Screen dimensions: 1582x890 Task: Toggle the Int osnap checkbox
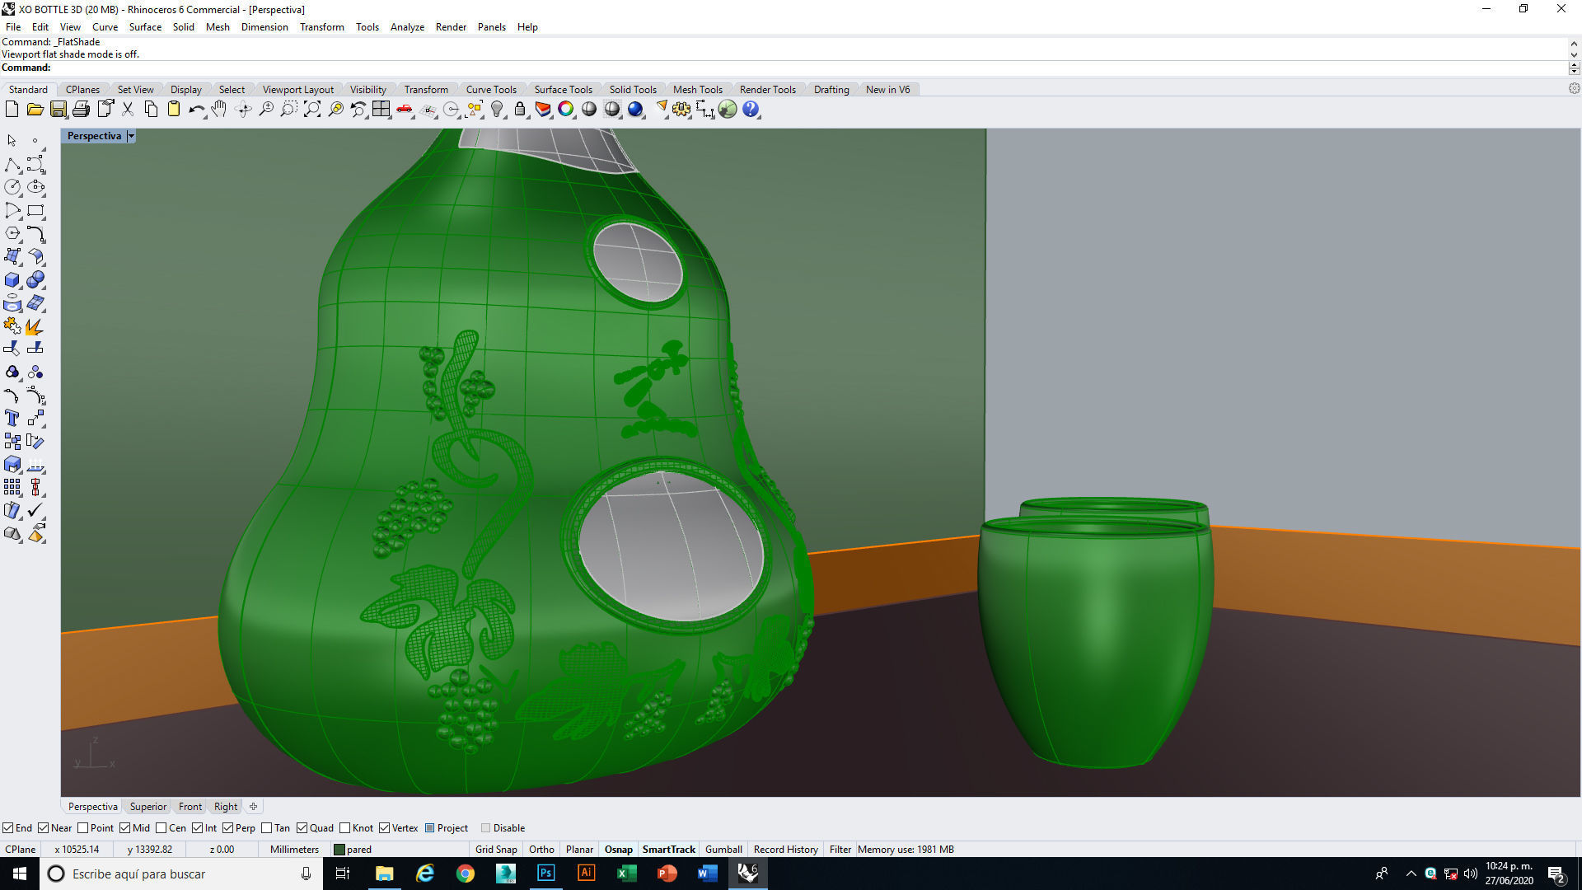198,828
